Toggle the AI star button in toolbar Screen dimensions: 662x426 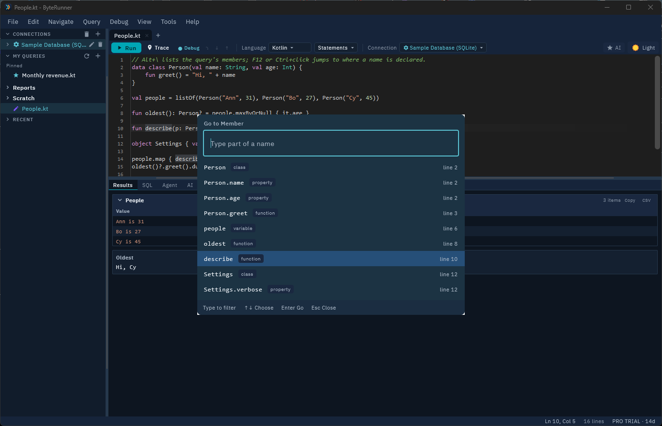pos(614,48)
